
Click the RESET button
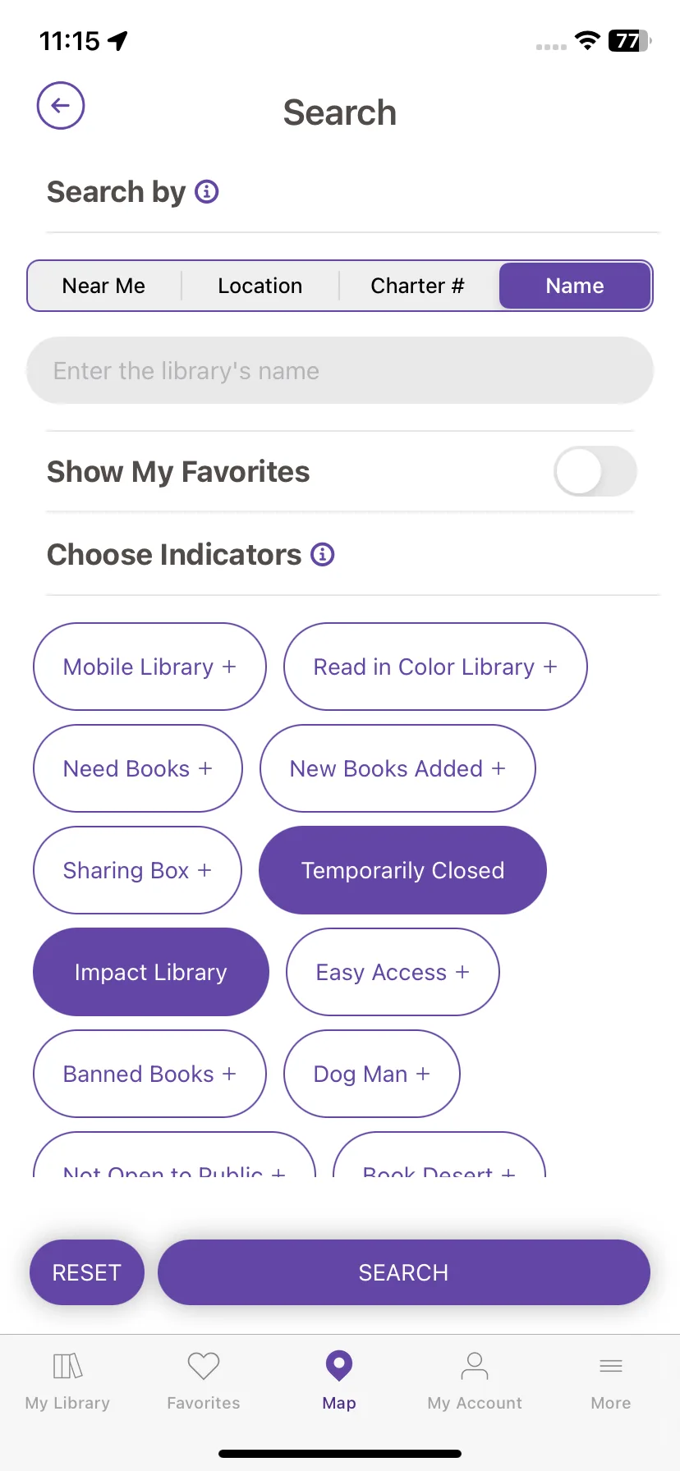(87, 1272)
